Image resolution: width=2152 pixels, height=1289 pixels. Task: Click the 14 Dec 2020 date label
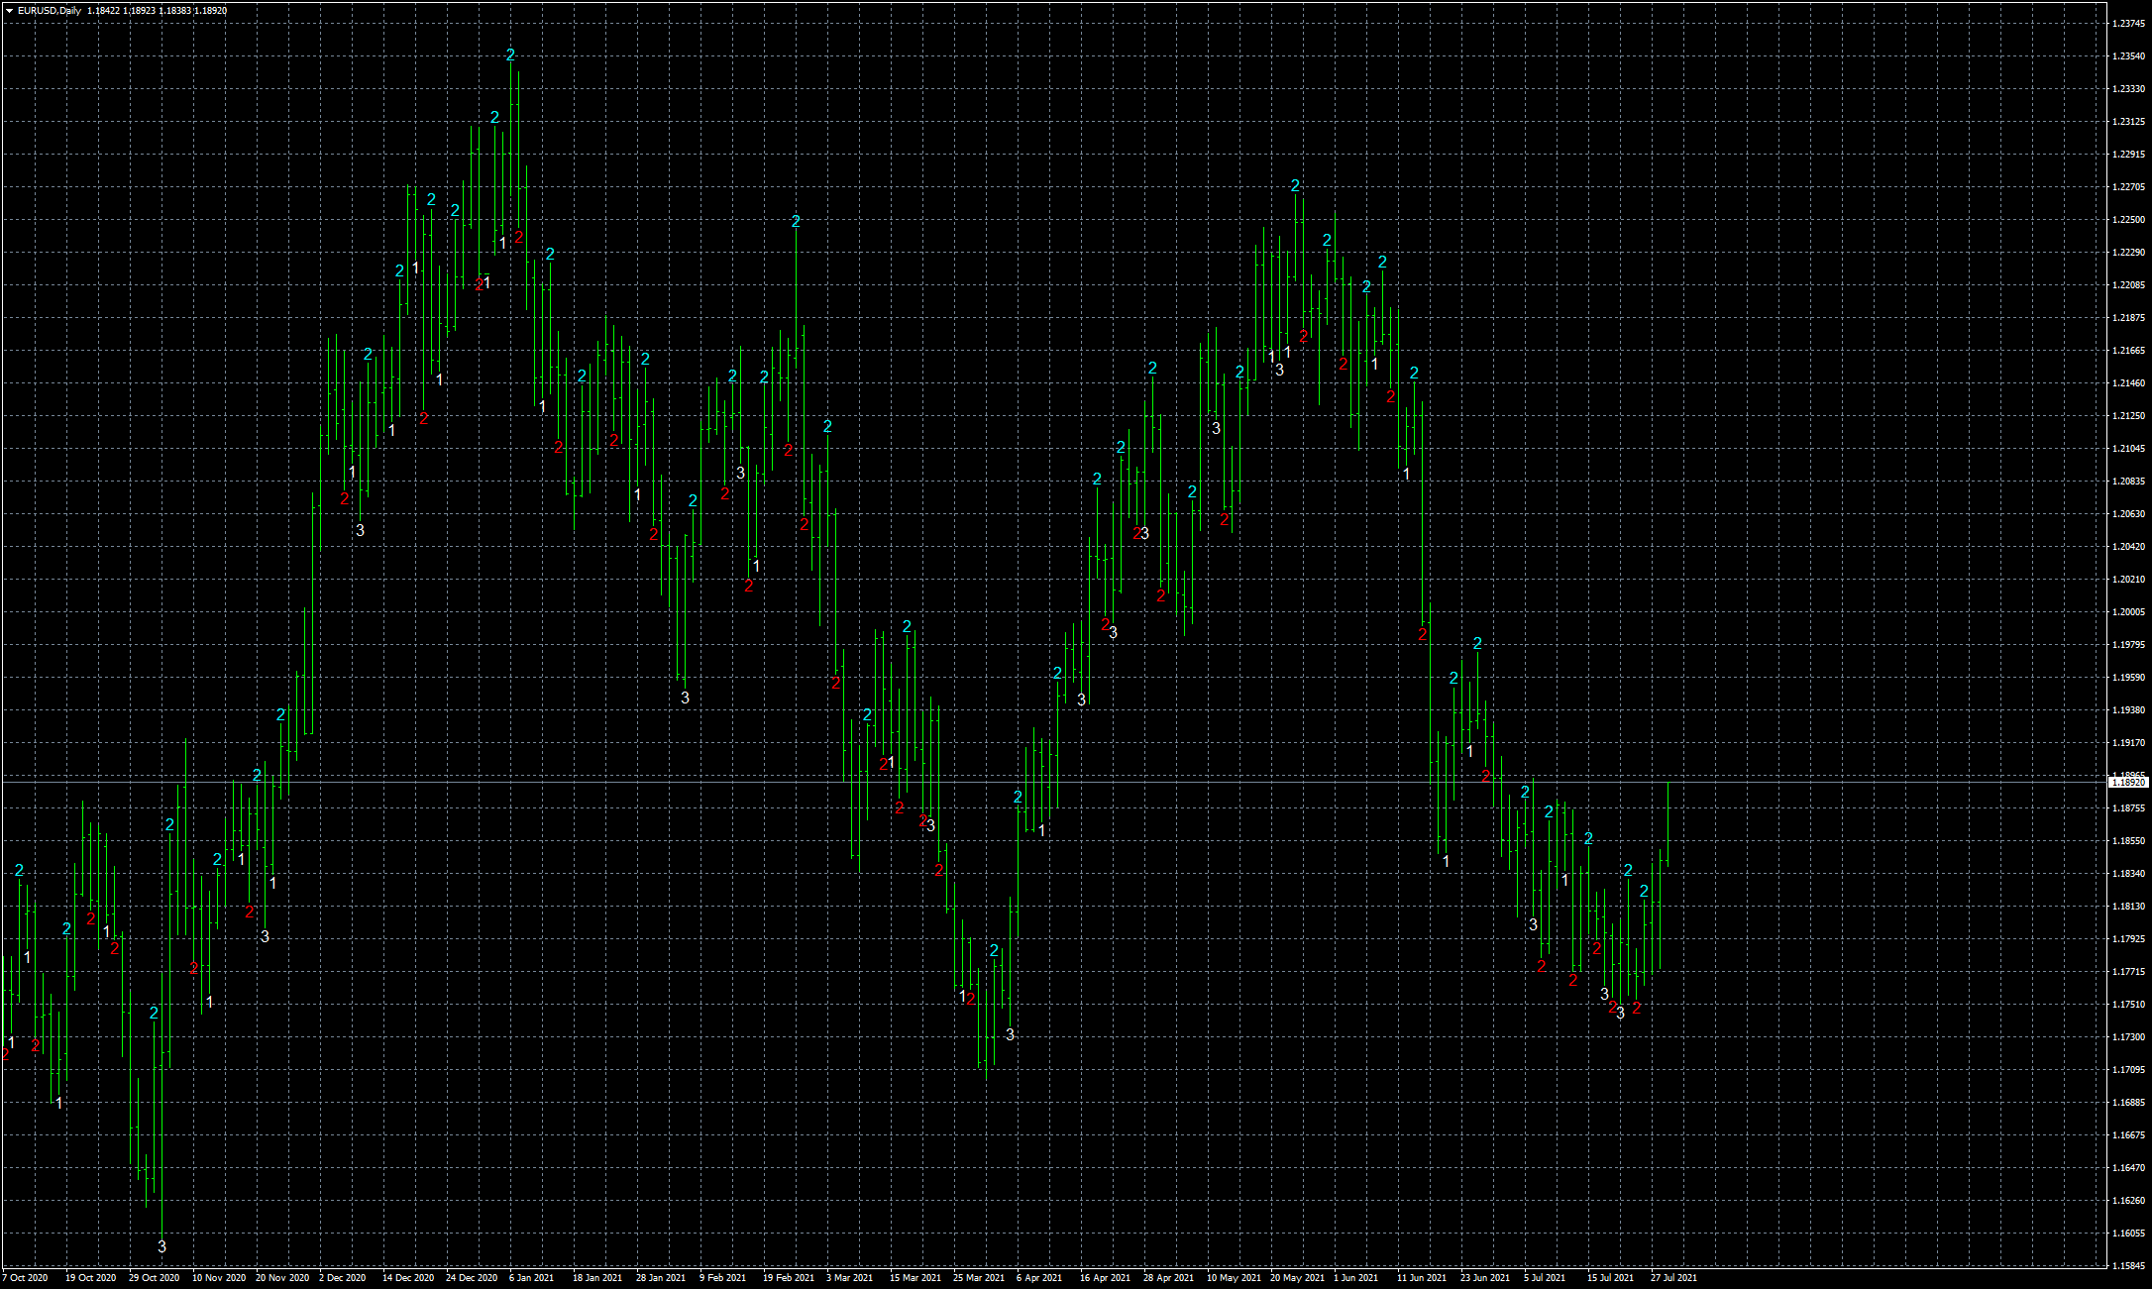(408, 1278)
